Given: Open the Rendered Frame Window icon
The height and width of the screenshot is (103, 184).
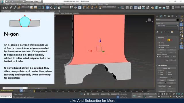Looking at the screenshot, I should tap(156, 8).
